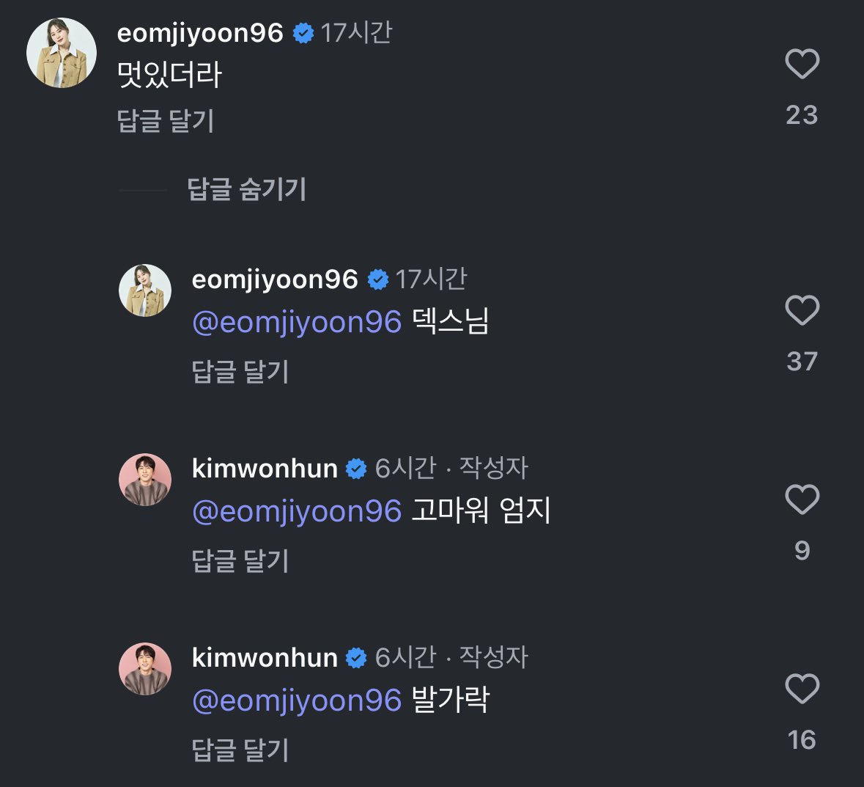The image size is (864, 787).
Task: Open kimwonhun's avatar on '고마워 엄지' reply
Action: (145, 480)
